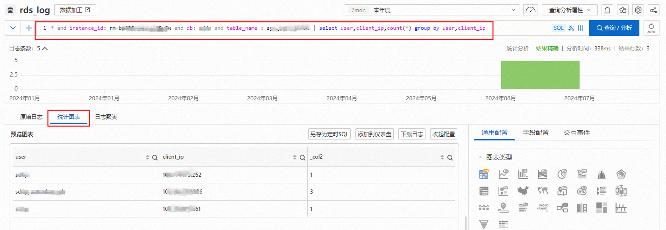Sort the user column
The height and width of the screenshot is (230, 666).
148,158
